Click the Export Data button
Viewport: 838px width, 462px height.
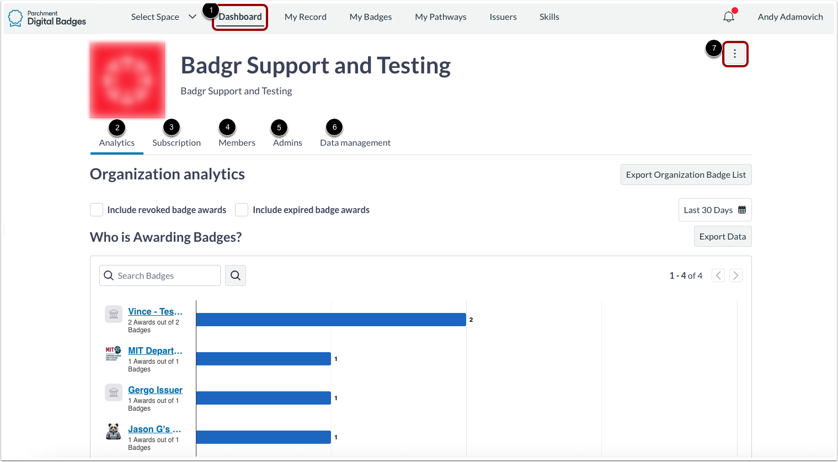(x=723, y=236)
